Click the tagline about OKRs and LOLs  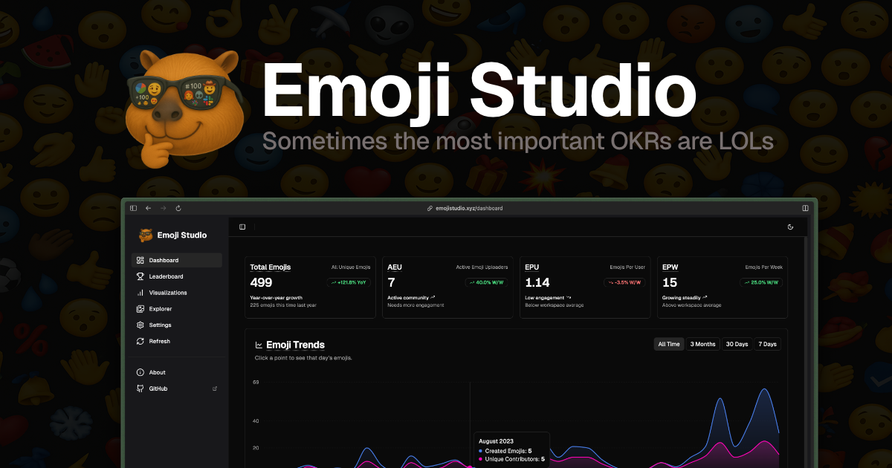[x=518, y=140]
